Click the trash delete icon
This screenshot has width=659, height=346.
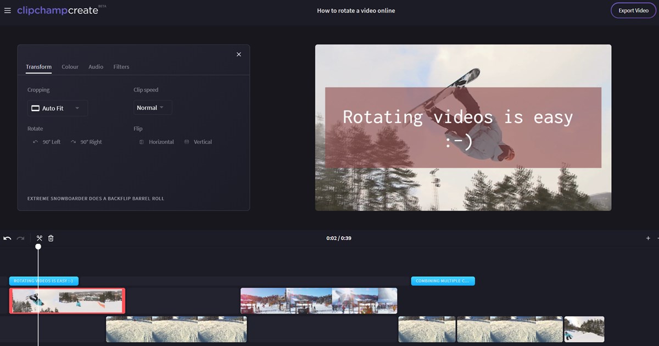click(51, 238)
